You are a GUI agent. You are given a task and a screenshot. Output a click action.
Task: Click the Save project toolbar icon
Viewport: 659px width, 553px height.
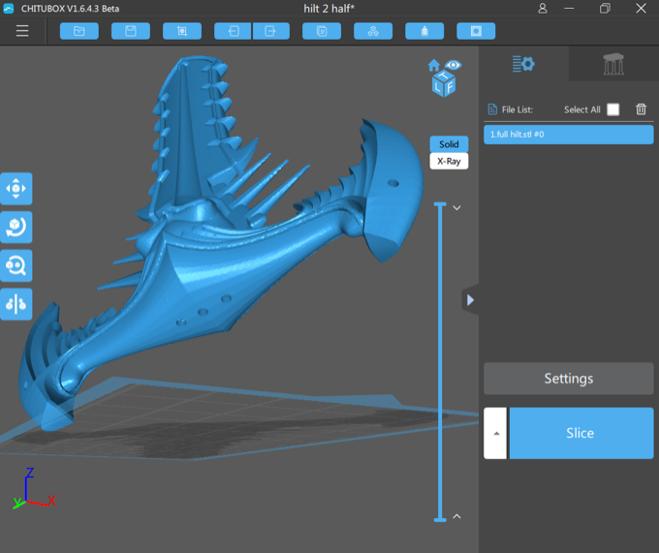131,31
